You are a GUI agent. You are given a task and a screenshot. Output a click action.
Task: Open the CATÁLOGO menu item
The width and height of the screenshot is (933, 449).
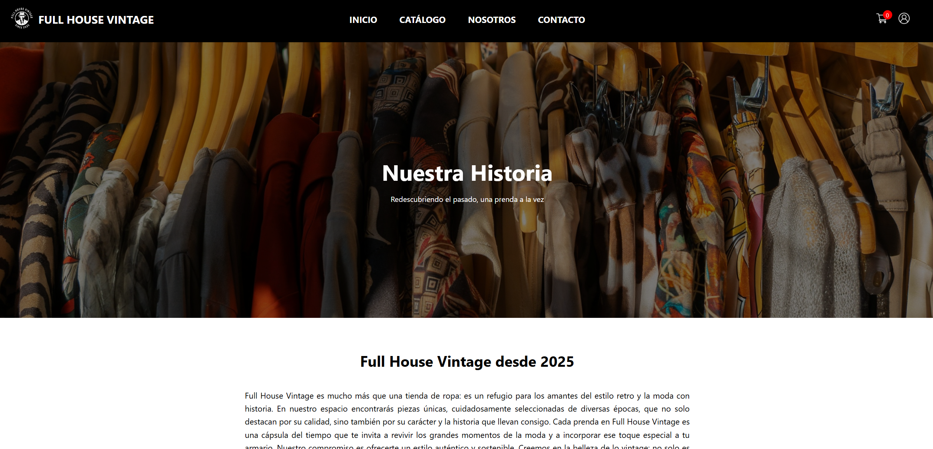pyautogui.click(x=422, y=20)
